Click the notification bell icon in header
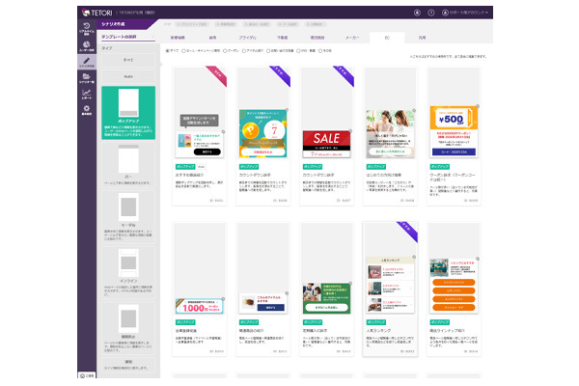The height and width of the screenshot is (386, 579). click(x=417, y=13)
